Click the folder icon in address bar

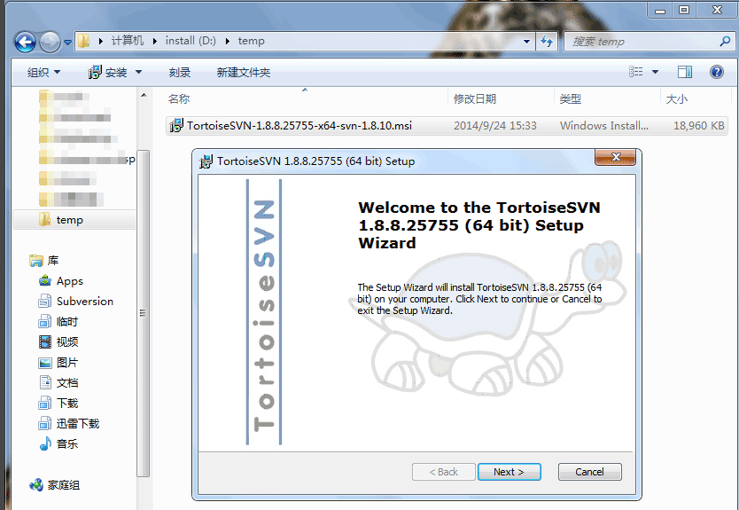84,41
